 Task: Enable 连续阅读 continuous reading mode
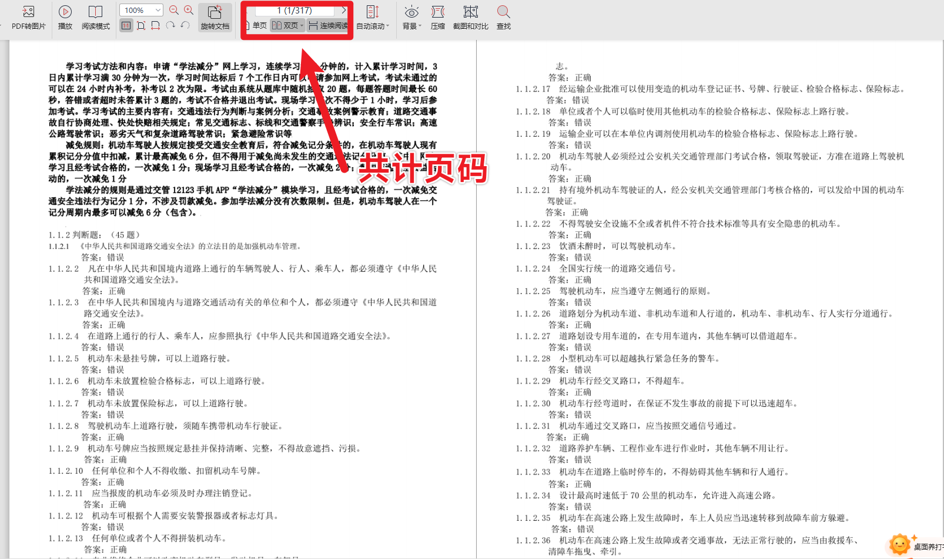pyautogui.click(x=327, y=25)
